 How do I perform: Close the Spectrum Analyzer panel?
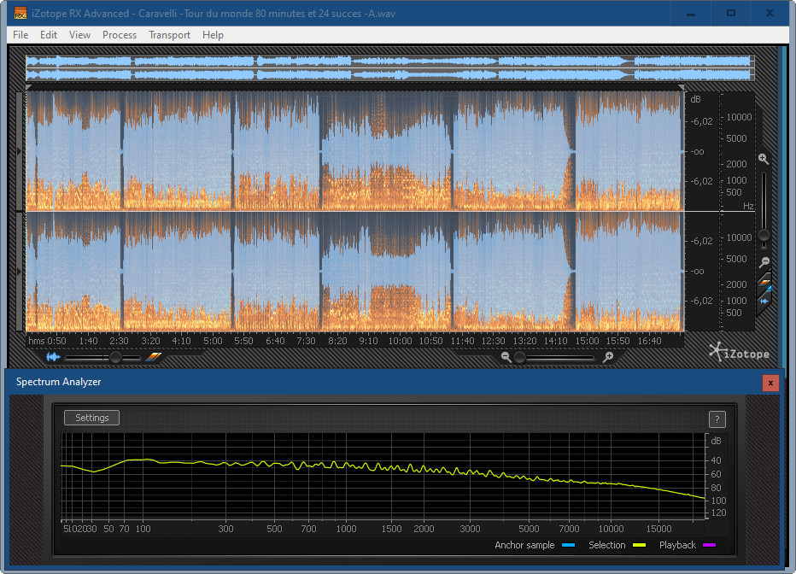pyautogui.click(x=770, y=383)
